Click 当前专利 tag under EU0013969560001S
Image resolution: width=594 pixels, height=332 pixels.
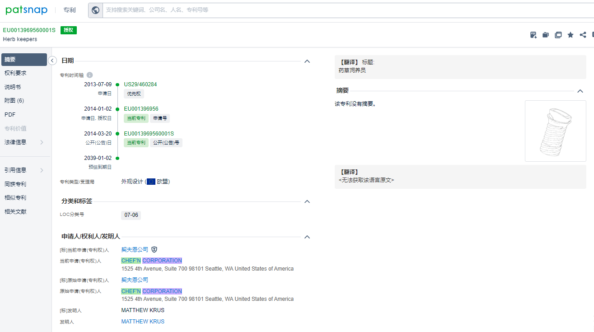pos(136,143)
